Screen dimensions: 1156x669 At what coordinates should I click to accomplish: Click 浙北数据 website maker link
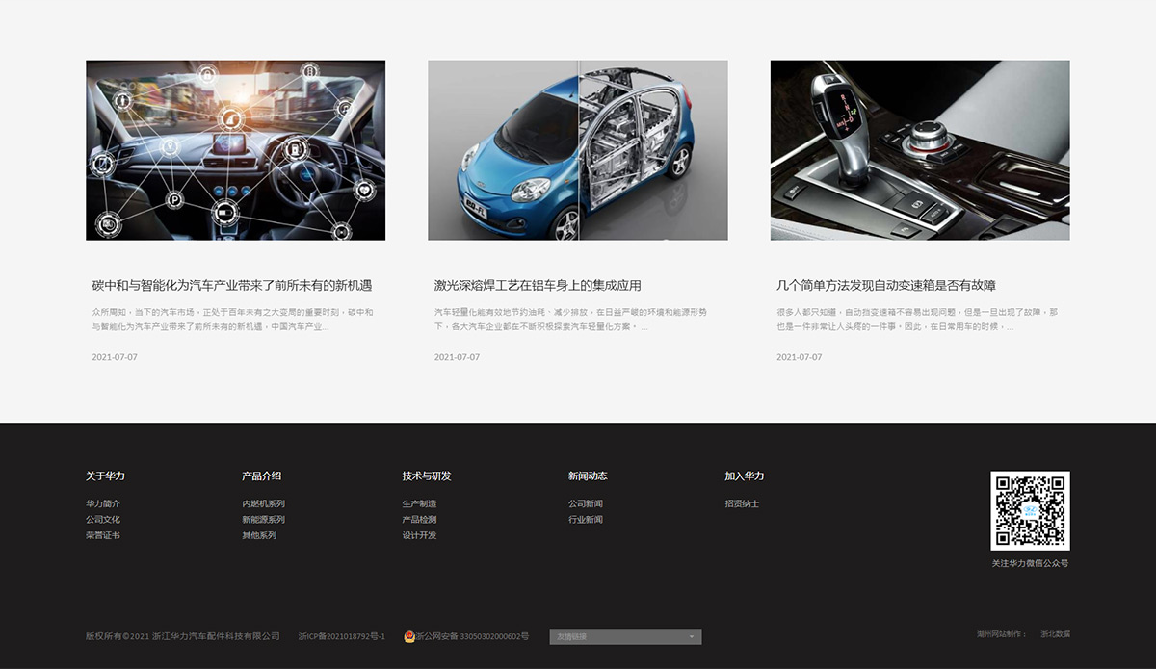click(1054, 634)
